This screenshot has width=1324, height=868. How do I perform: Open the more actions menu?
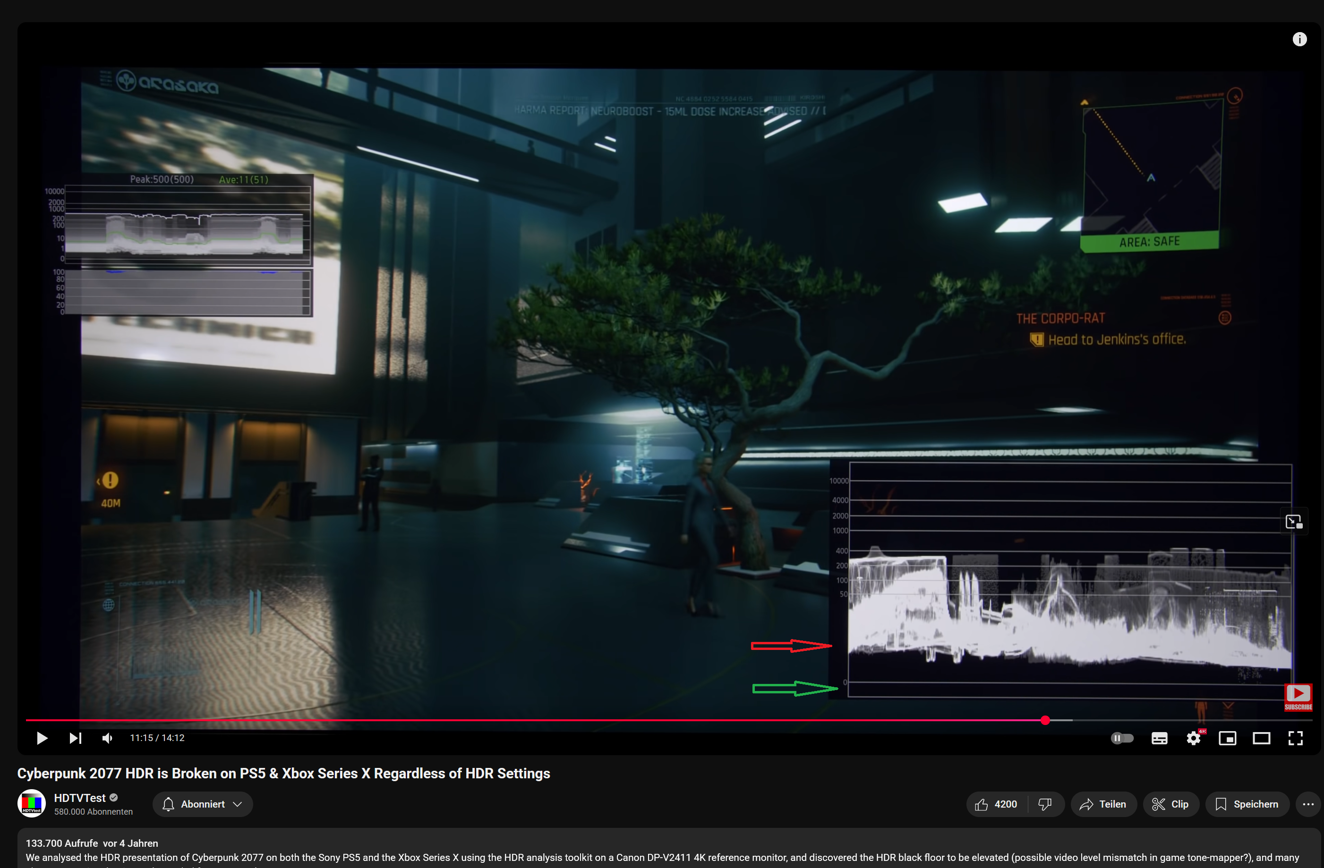pyautogui.click(x=1308, y=804)
